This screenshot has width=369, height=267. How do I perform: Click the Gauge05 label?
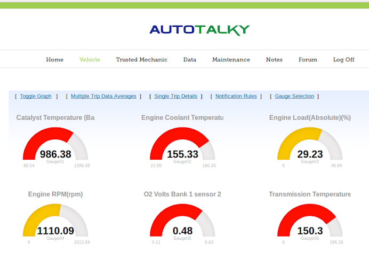[x=182, y=238]
